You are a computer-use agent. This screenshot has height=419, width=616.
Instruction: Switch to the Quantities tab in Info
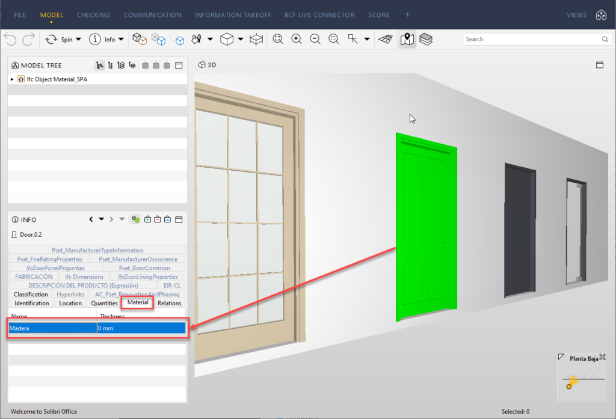(104, 303)
